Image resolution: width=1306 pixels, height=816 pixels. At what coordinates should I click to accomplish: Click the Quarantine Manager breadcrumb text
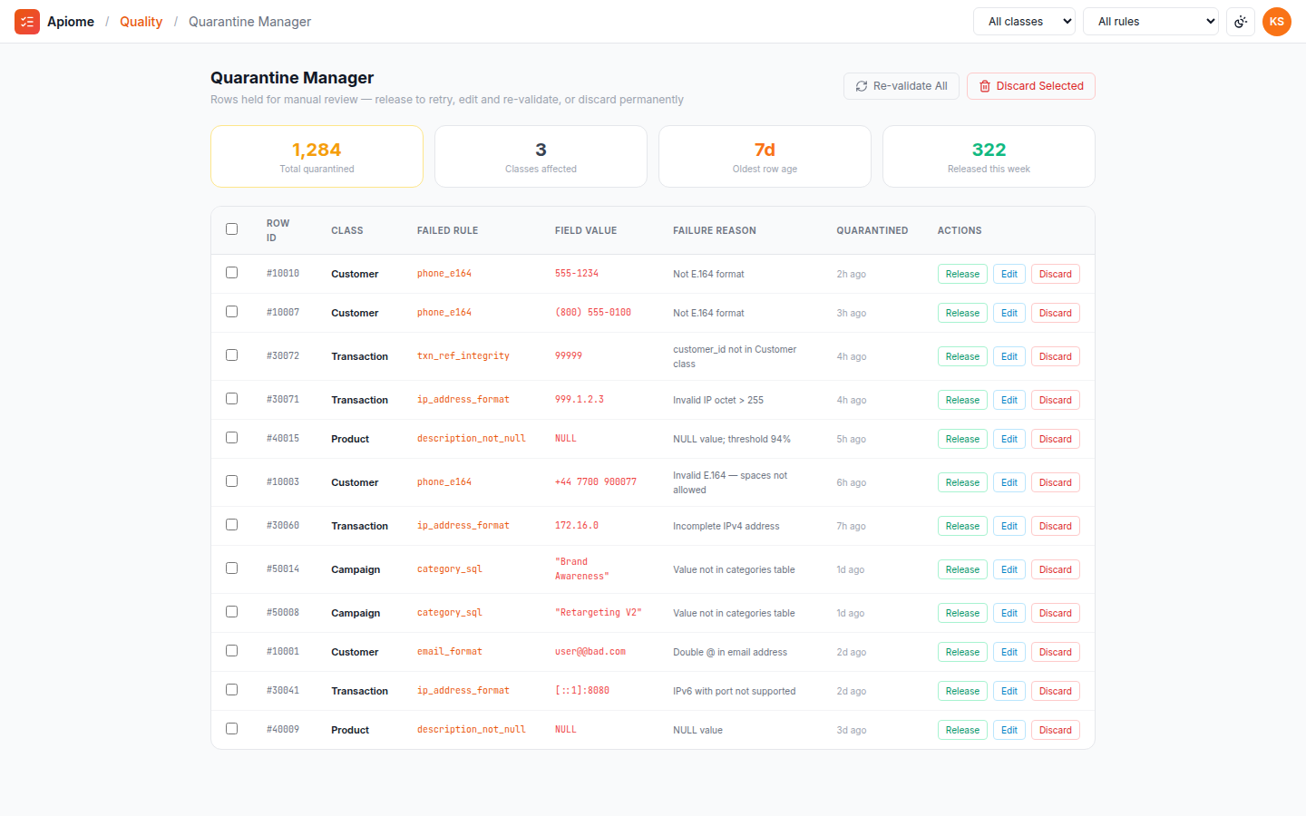(249, 22)
